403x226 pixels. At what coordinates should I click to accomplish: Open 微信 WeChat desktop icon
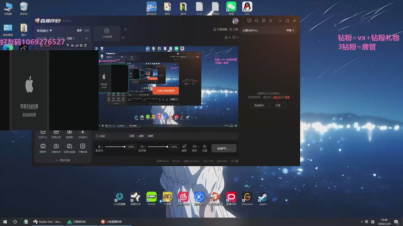[x=231, y=8]
